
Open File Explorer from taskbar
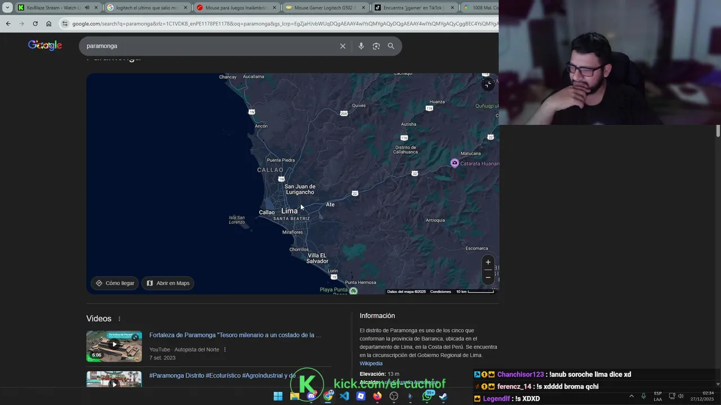point(295,396)
